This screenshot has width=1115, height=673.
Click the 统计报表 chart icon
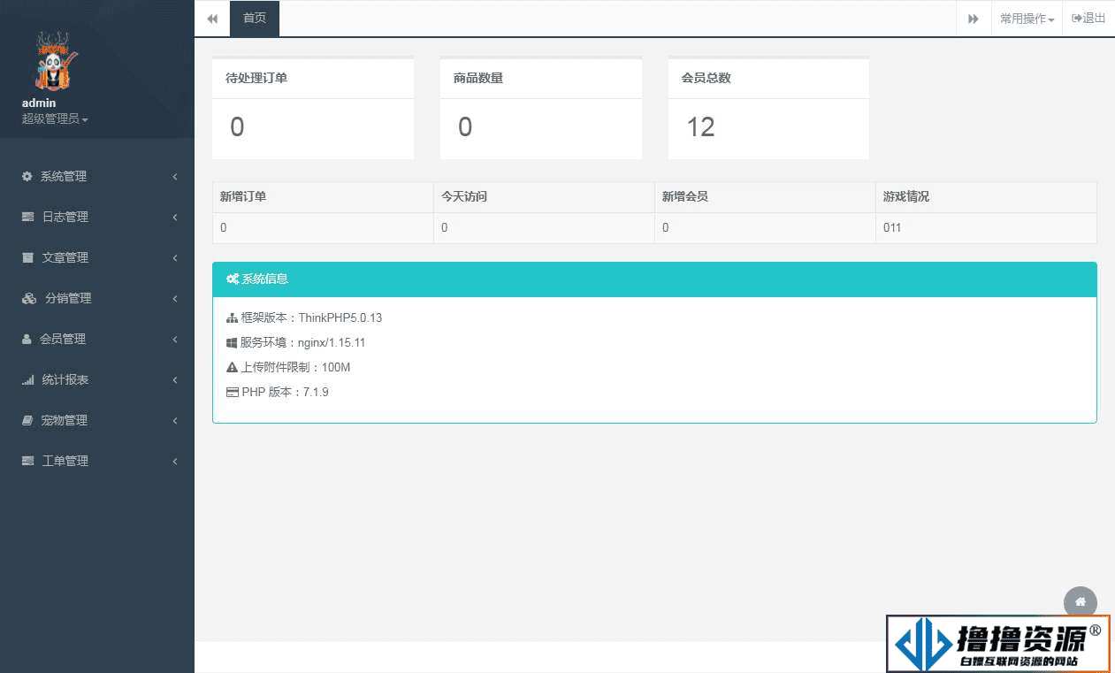pyautogui.click(x=28, y=379)
